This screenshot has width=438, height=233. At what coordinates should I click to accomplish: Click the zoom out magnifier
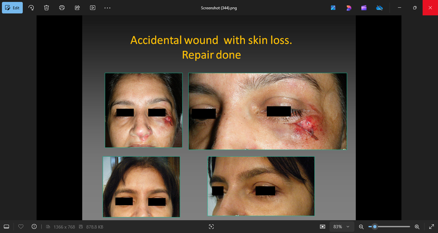361,227
